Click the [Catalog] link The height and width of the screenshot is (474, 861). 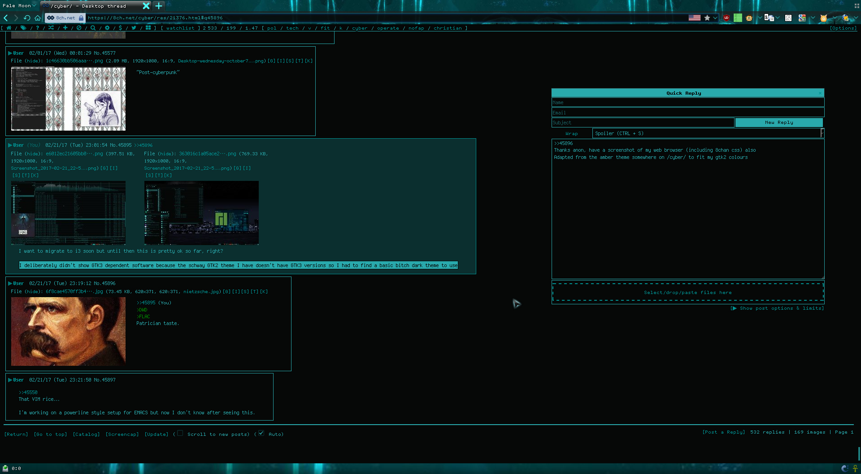click(x=86, y=434)
